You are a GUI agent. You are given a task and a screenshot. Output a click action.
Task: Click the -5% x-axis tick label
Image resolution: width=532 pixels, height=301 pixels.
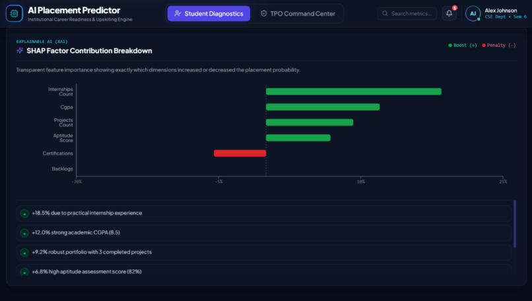219,182
